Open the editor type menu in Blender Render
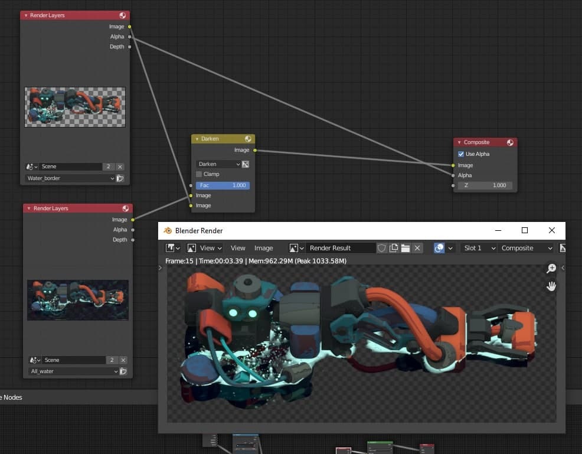Screen dimensions: 582x454 (x=172, y=248)
